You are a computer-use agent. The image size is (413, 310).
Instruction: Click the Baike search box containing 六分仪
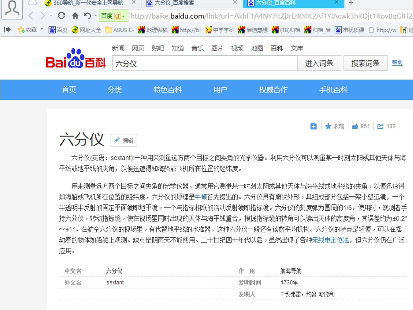coord(205,63)
